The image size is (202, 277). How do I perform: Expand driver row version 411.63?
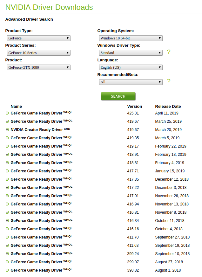[x=7, y=246]
